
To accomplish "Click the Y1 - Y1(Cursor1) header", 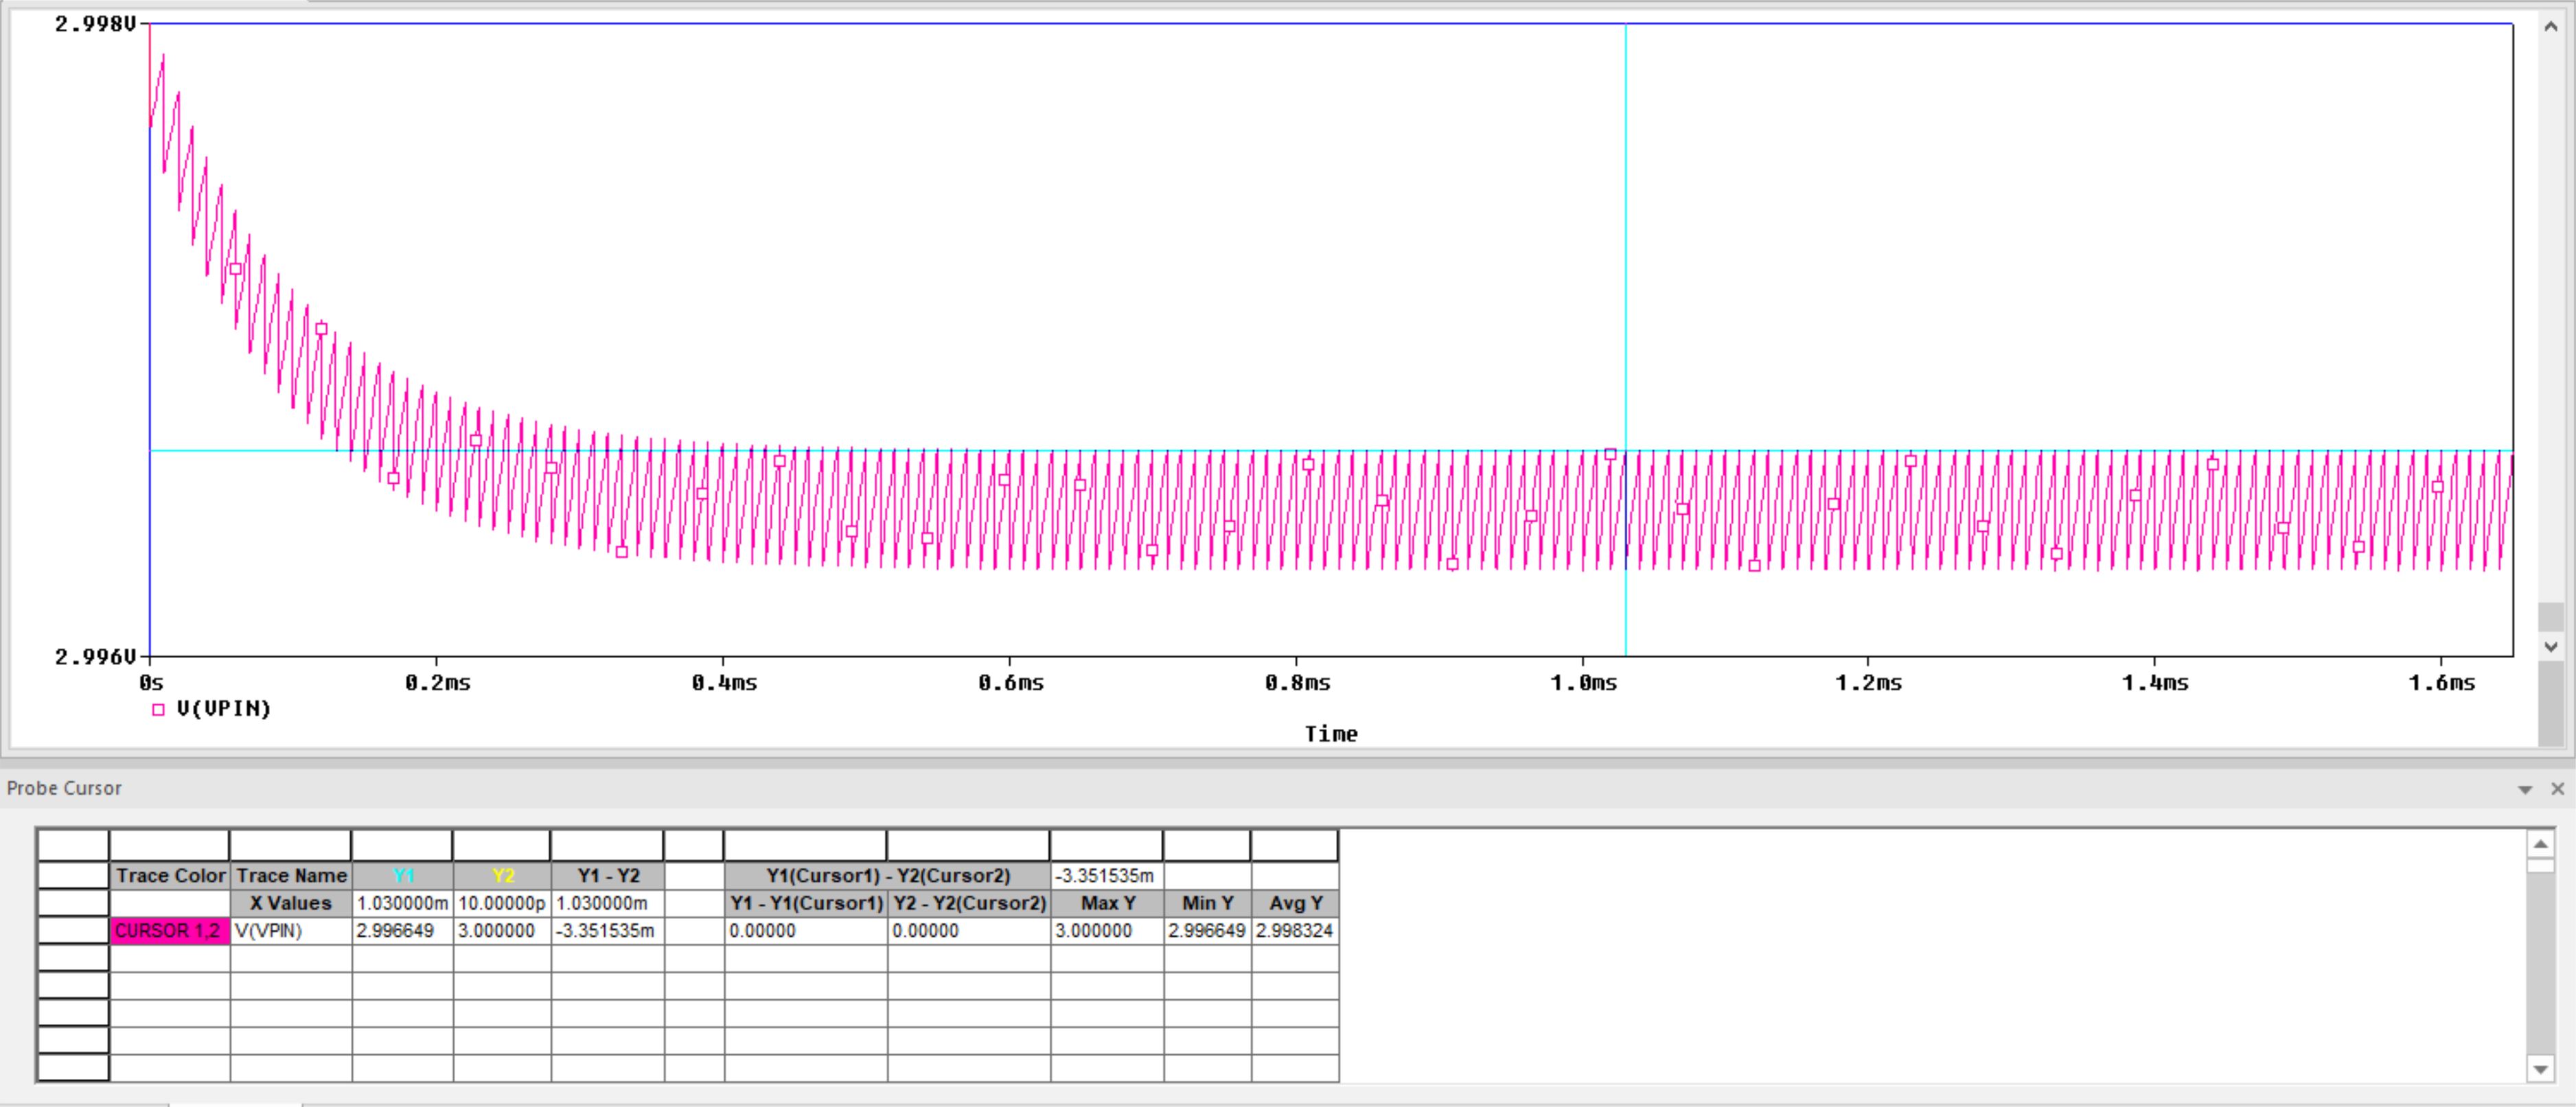I will pyautogui.click(x=806, y=903).
